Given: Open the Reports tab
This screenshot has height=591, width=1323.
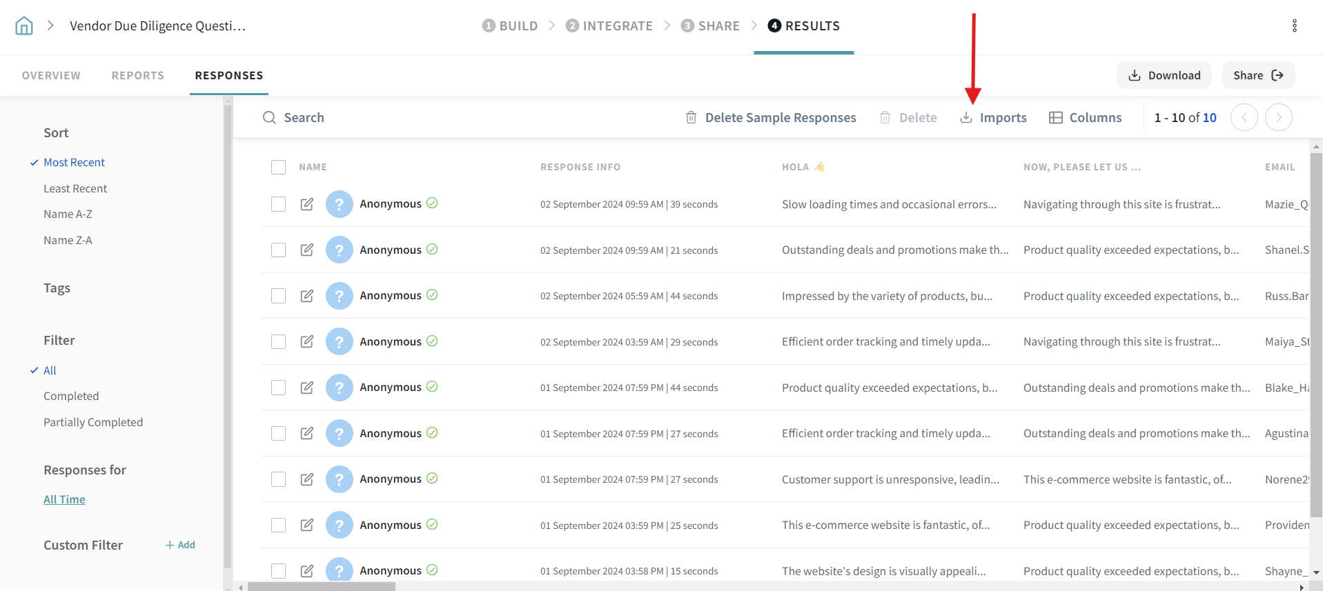Looking at the screenshot, I should (138, 75).
